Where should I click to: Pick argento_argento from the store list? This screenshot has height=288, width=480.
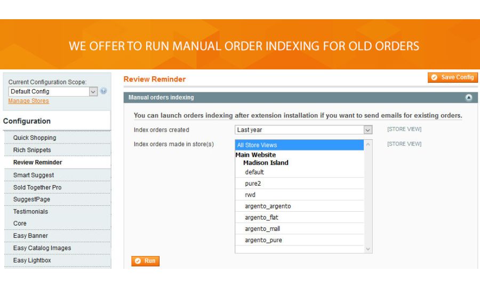coord(268,206)
